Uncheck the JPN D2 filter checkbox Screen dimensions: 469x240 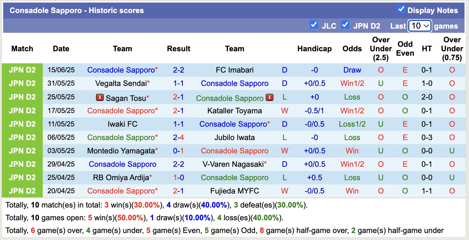coord(346,24)
